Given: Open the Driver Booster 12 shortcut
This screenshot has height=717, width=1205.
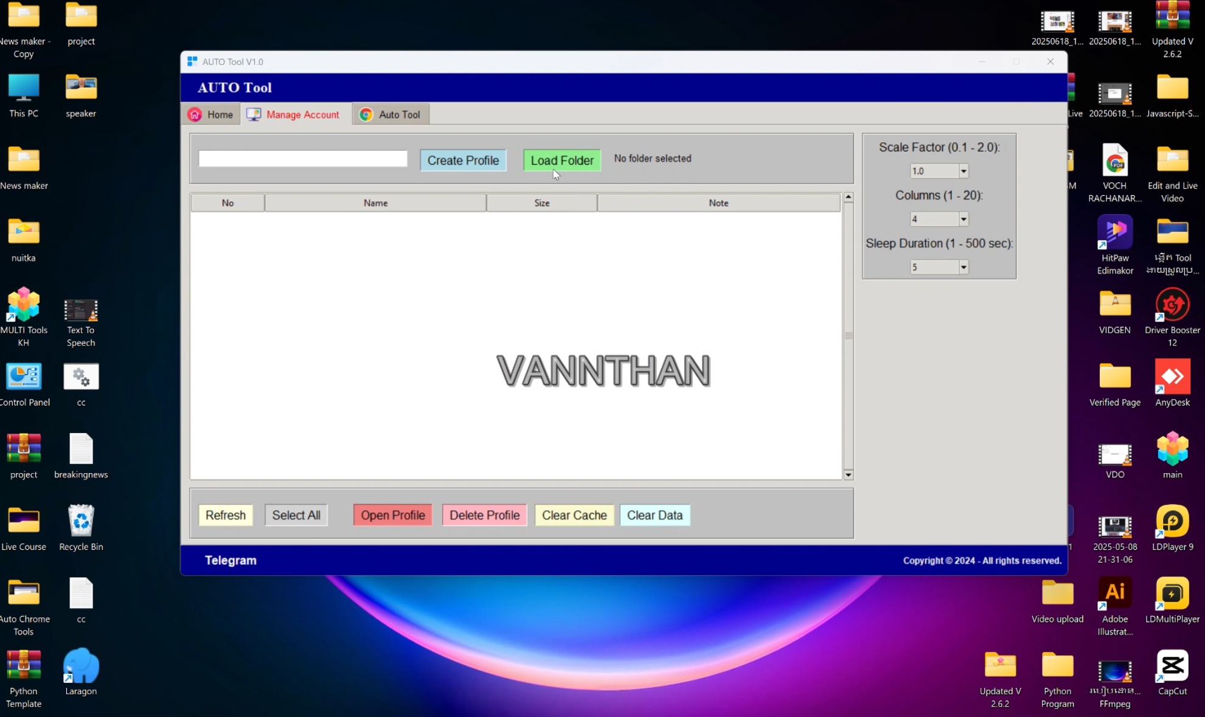Looking at the screenshot, I should pos(1172,306).
